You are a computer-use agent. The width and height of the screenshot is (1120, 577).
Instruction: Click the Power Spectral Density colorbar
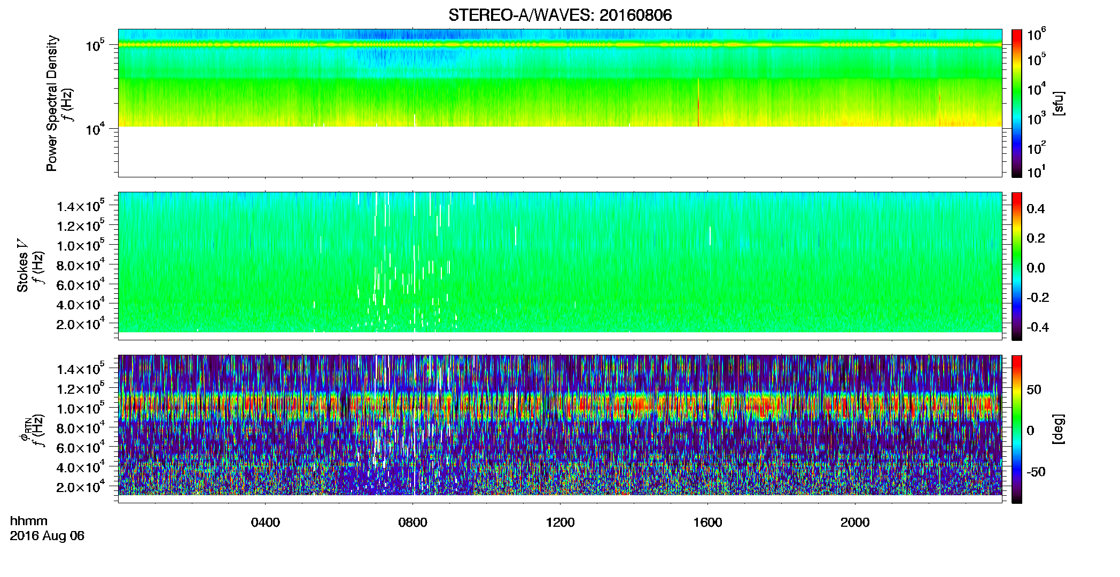tap(1016, 103)
